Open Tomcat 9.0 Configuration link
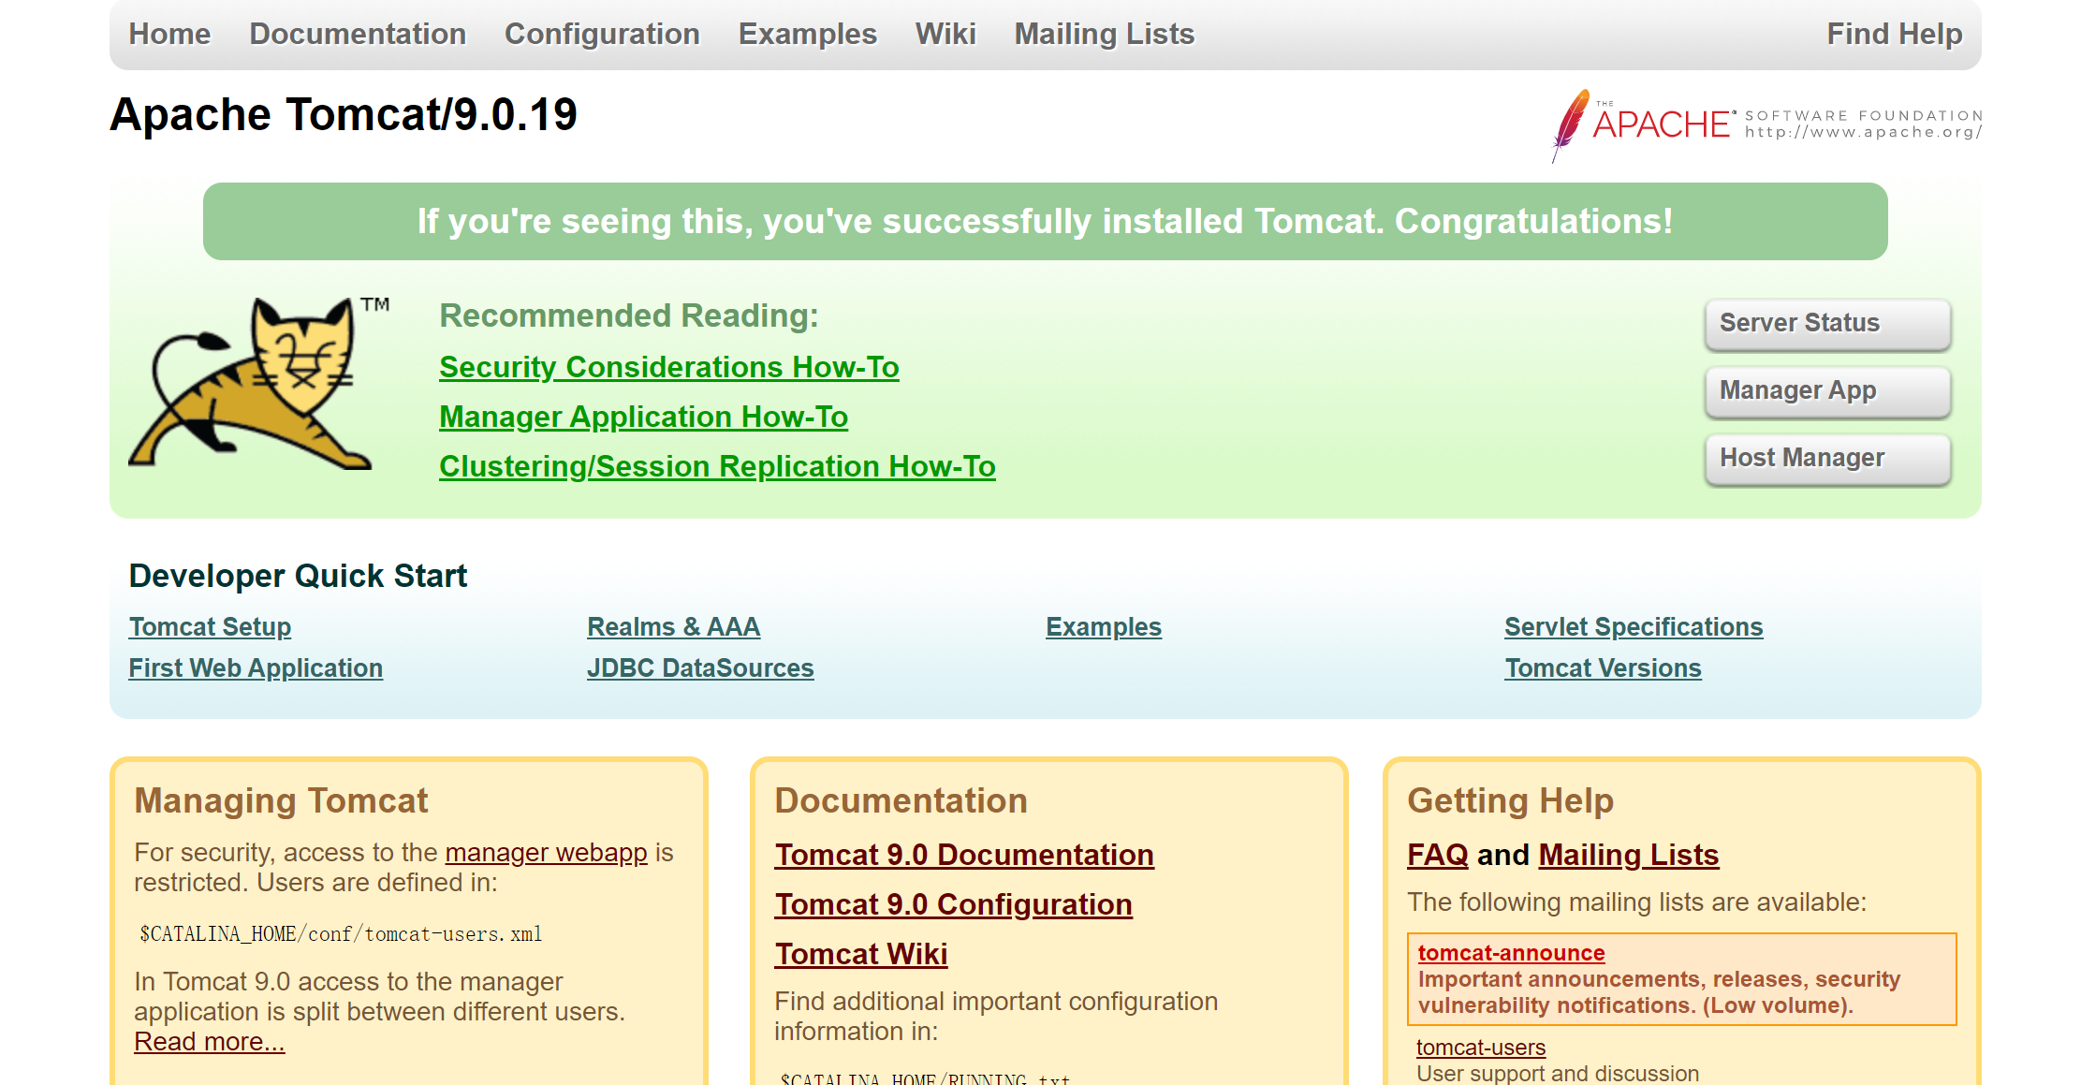 [953, 904]
